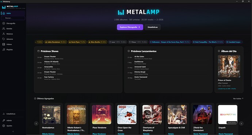Image resolution: width=252 pixels, height=135 pixels.
Task: Click the Jukka Nevalainen birthday chip
Action: (56, 42)
